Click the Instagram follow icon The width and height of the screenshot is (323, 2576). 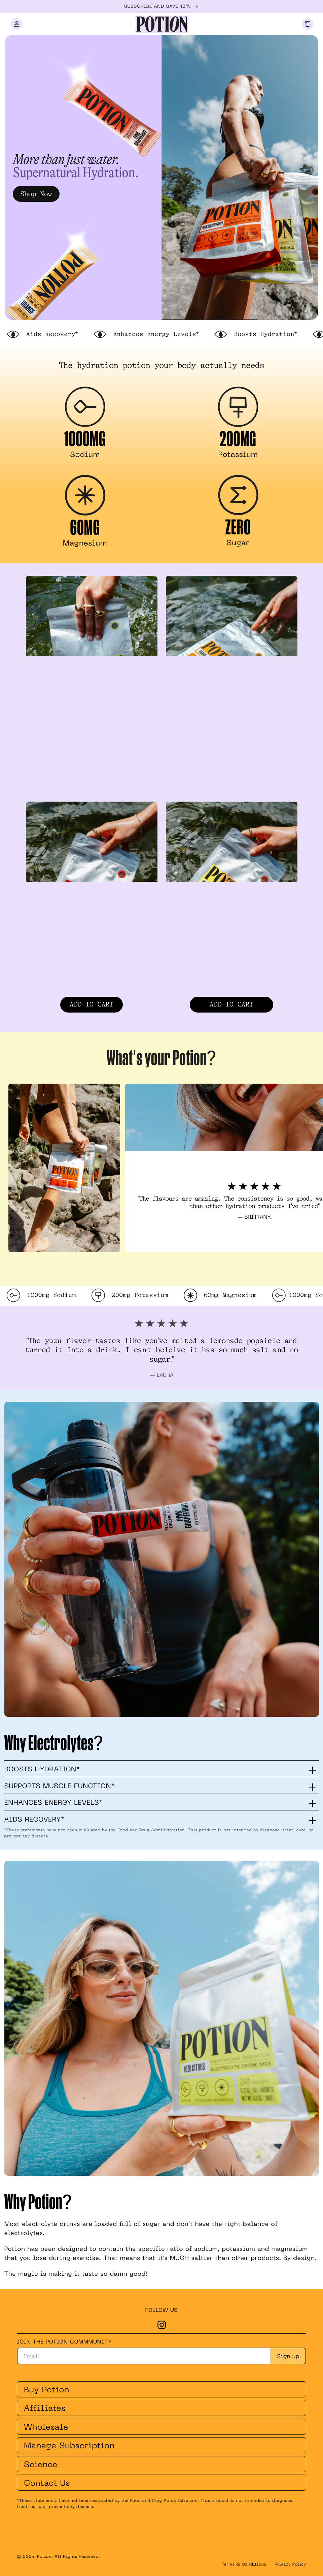point(161,2325)
